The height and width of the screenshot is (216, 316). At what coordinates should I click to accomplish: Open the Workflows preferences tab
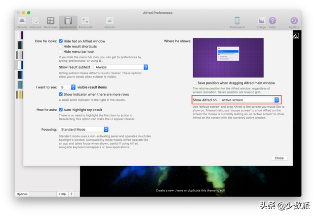tap(50, 23)
